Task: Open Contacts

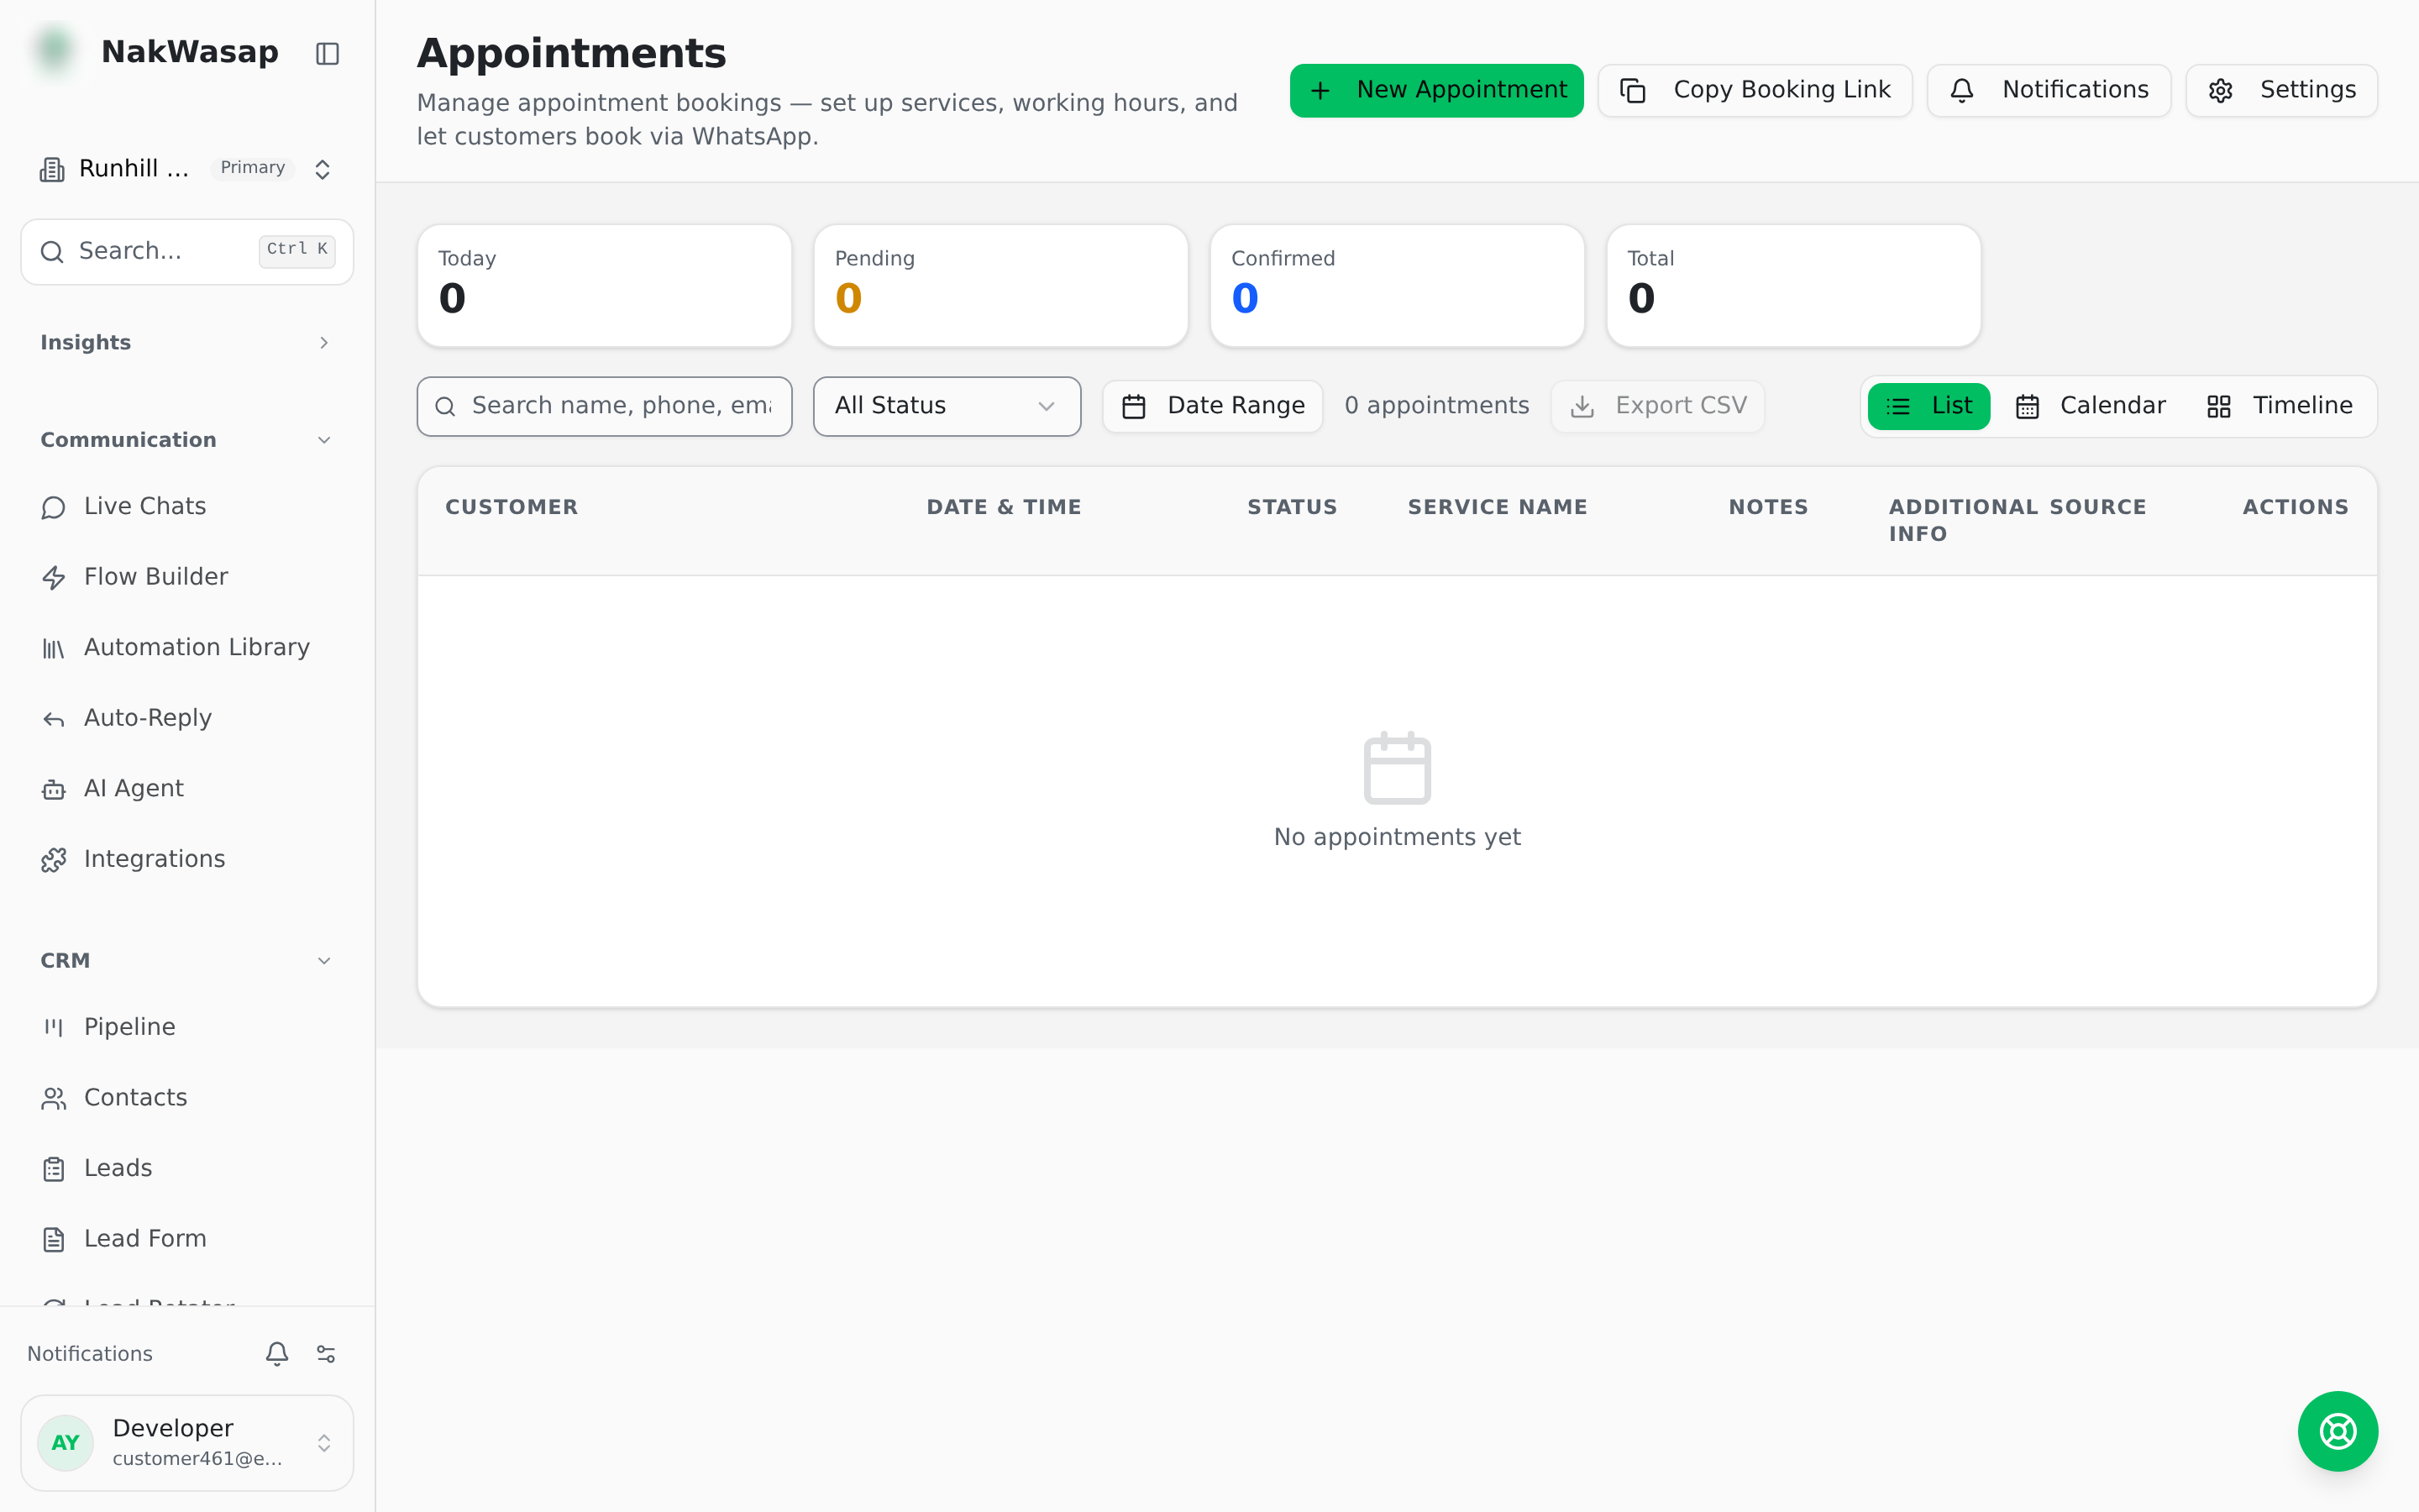Action: [187, 1098]
